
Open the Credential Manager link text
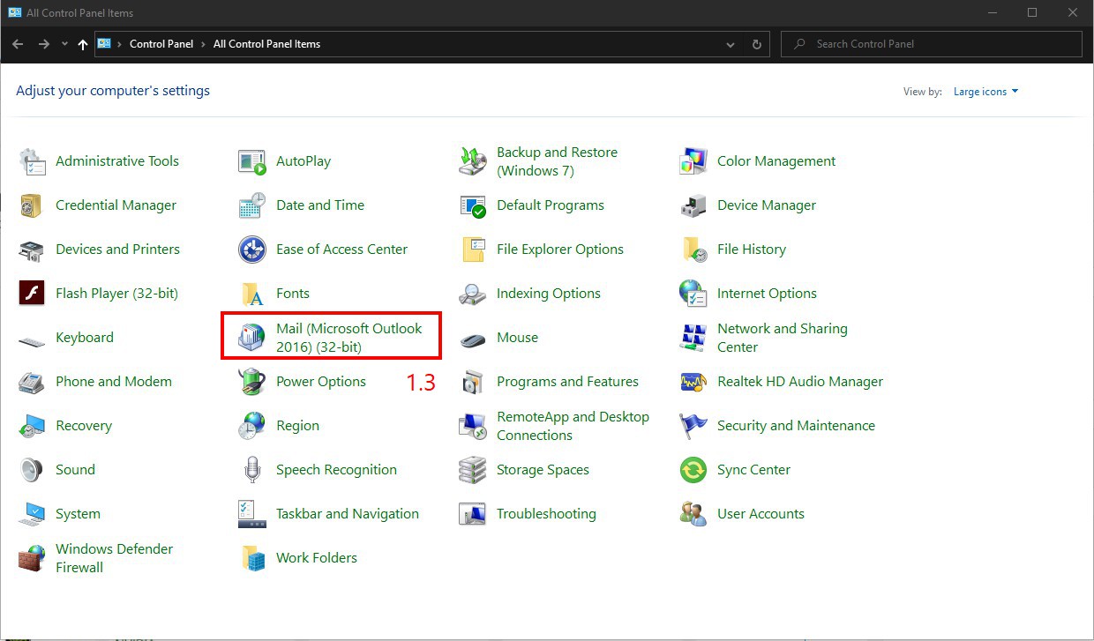pyautogui.click(x=116, y=205)
